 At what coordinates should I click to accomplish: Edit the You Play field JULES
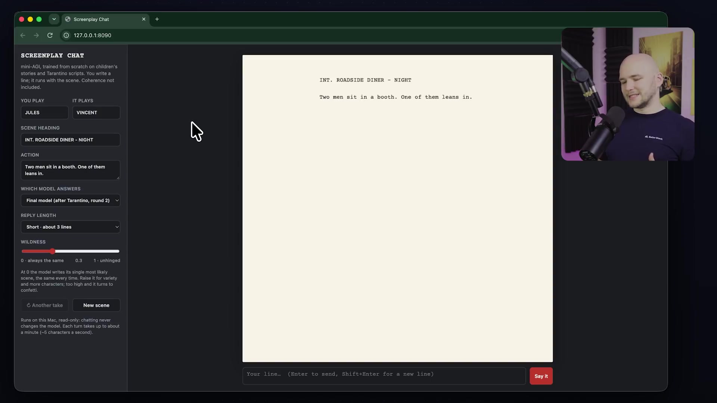pos(44,112)
